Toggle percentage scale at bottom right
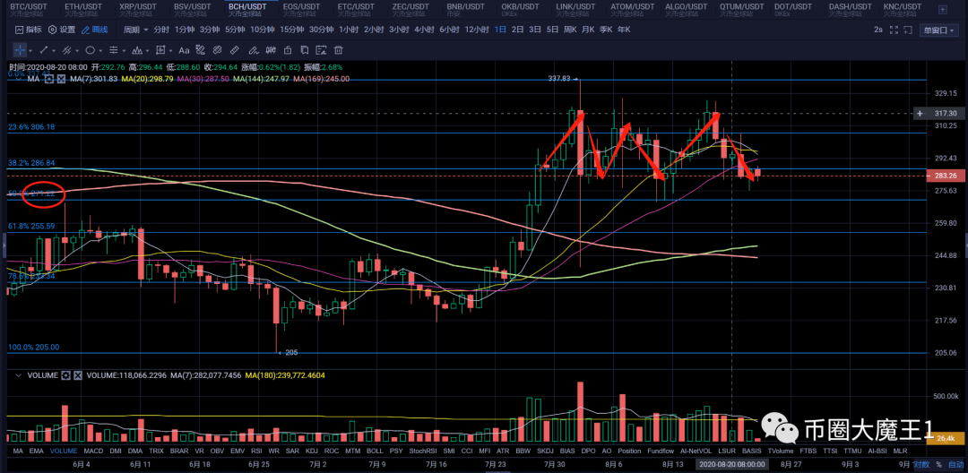Screen dimensions: 968x473 [x=938, y=464]
